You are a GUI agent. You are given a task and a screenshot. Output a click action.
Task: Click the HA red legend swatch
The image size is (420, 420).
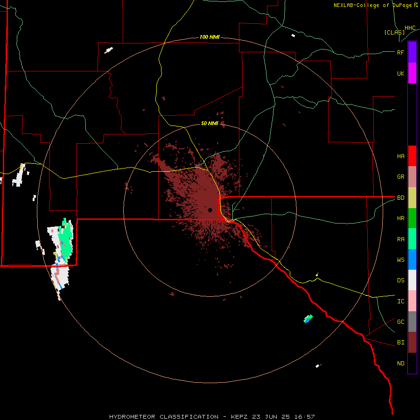(412, 156)
